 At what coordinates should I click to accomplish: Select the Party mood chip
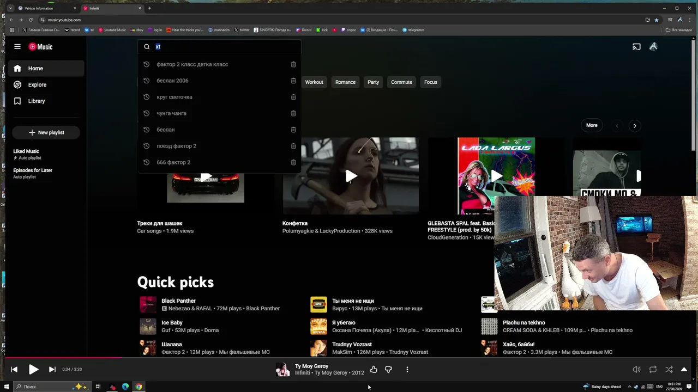click(x=373, y=82)
